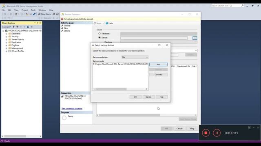Click the activity monitor icon in Object Explorer
Viewport: 261px width, 146px height.
point(32,27)
